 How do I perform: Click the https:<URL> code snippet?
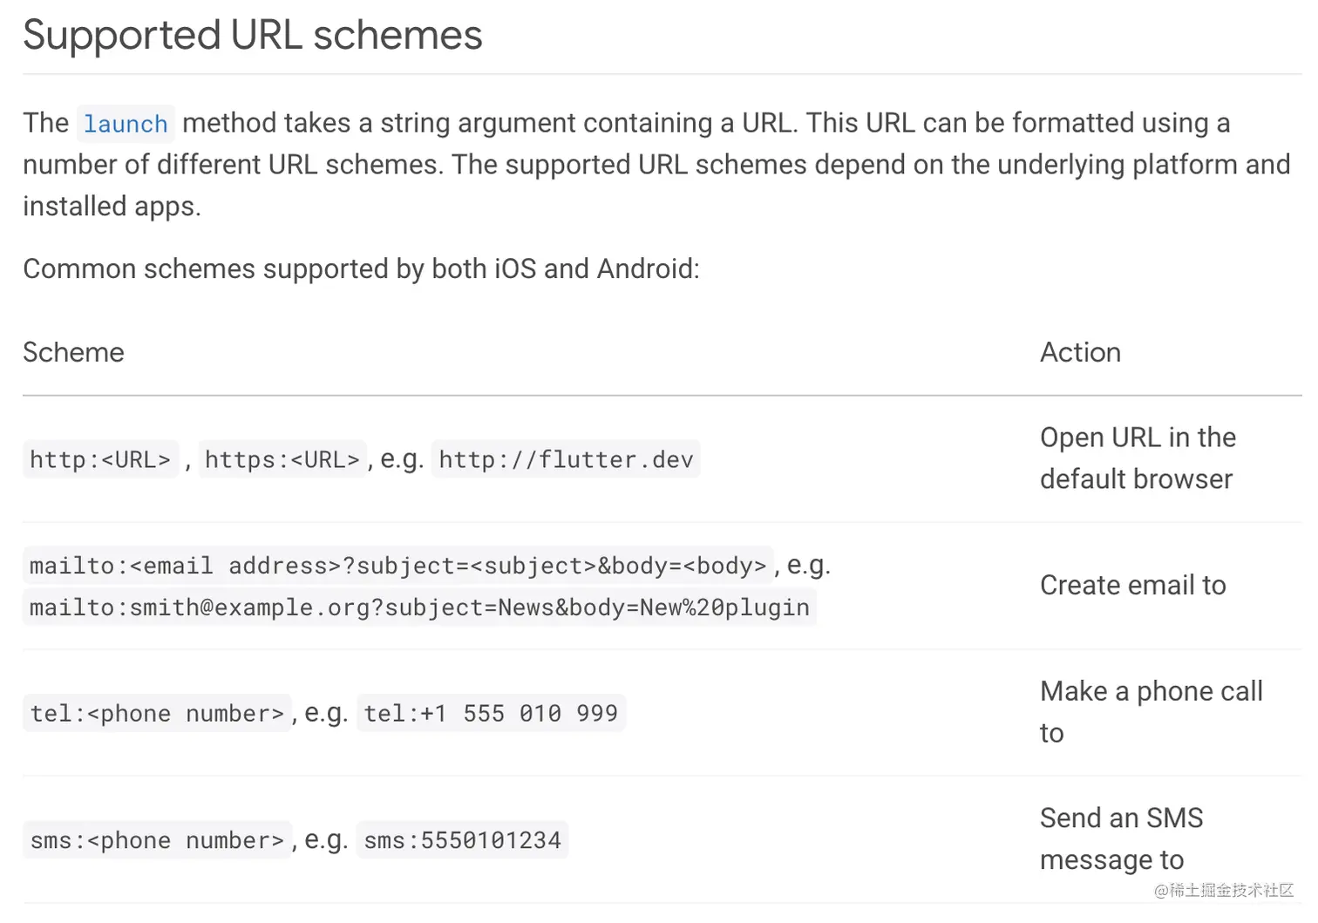pos(282,459)
